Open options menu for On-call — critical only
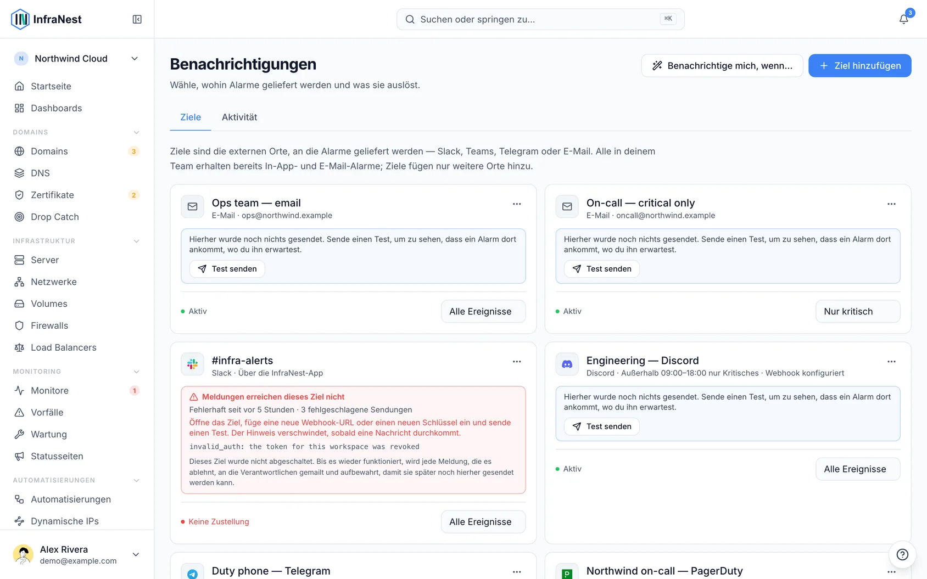This screenshot has width=927, height=579. (x=891, y=204)
